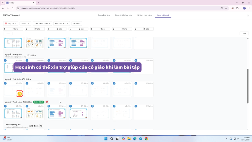The height and width of the screenshot is (142, 252).
Task: Open the Lớp 3A class dropdown
Action: pos(10,23)
